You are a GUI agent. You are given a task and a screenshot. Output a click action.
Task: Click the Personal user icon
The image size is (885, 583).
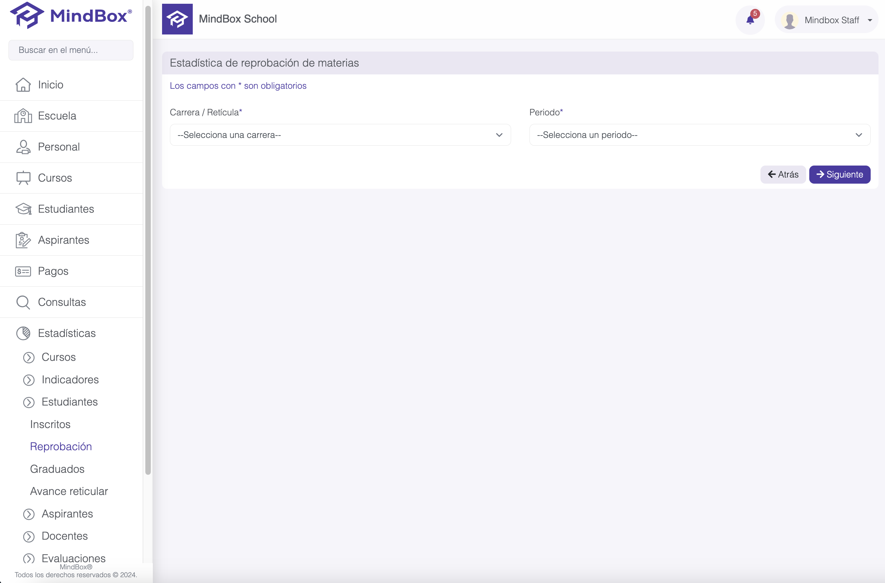coord(23,147)
